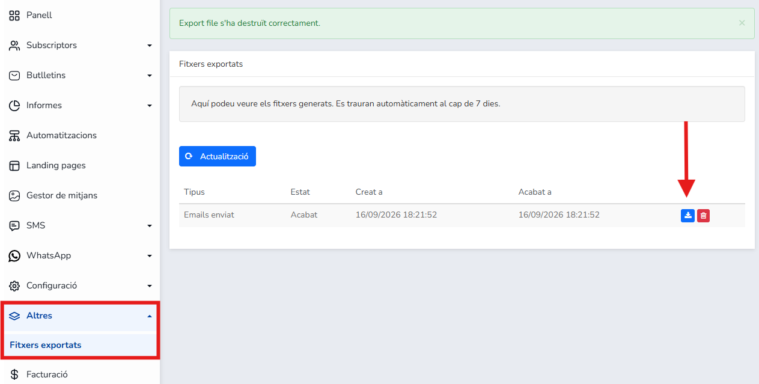Click the Altres layers icon
Viewport: 759px width, 384px height.
click(14, 315)
